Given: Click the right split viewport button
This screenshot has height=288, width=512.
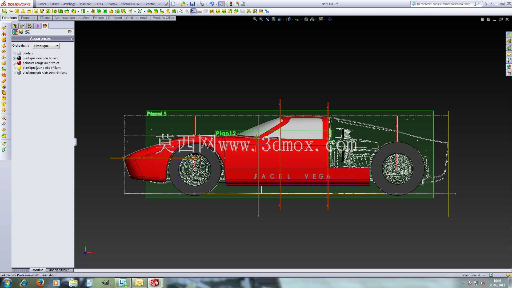Looking at the screenshot, I should 489,19.
